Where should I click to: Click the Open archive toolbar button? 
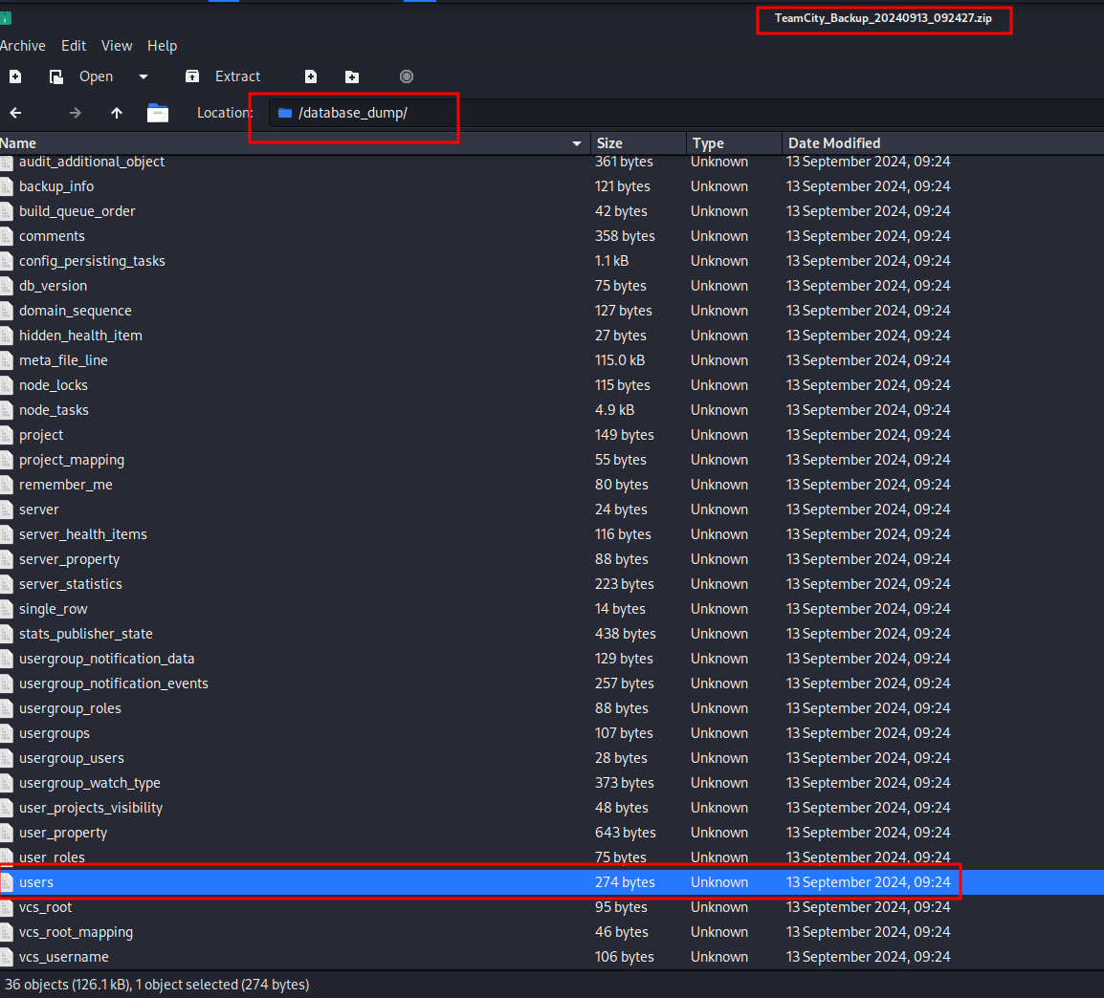[x=81, y=76]
